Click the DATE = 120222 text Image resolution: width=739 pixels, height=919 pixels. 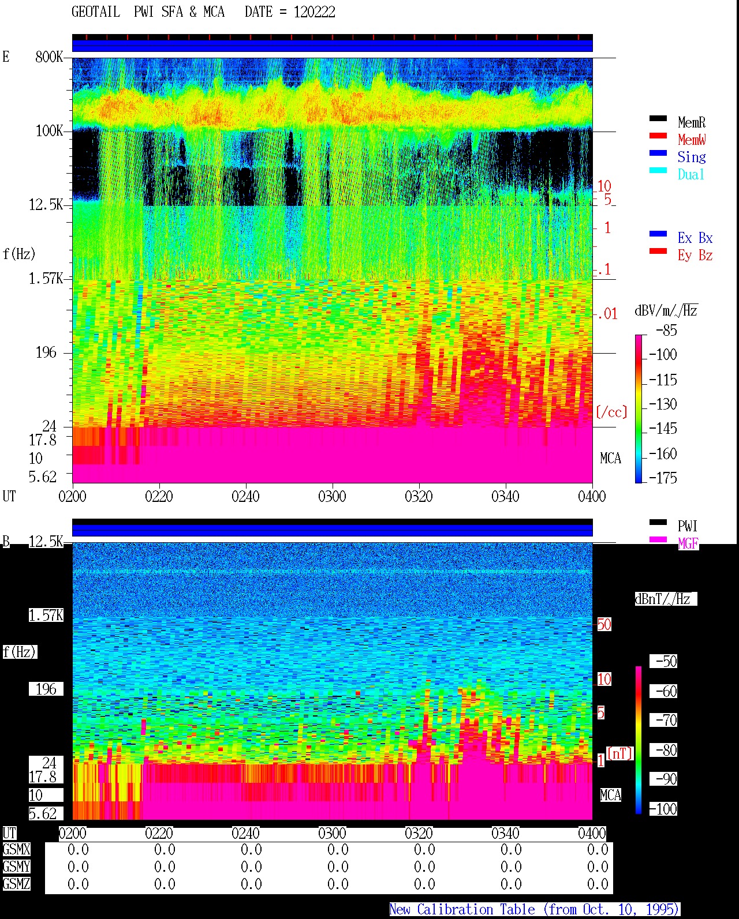tap(290, 12)
